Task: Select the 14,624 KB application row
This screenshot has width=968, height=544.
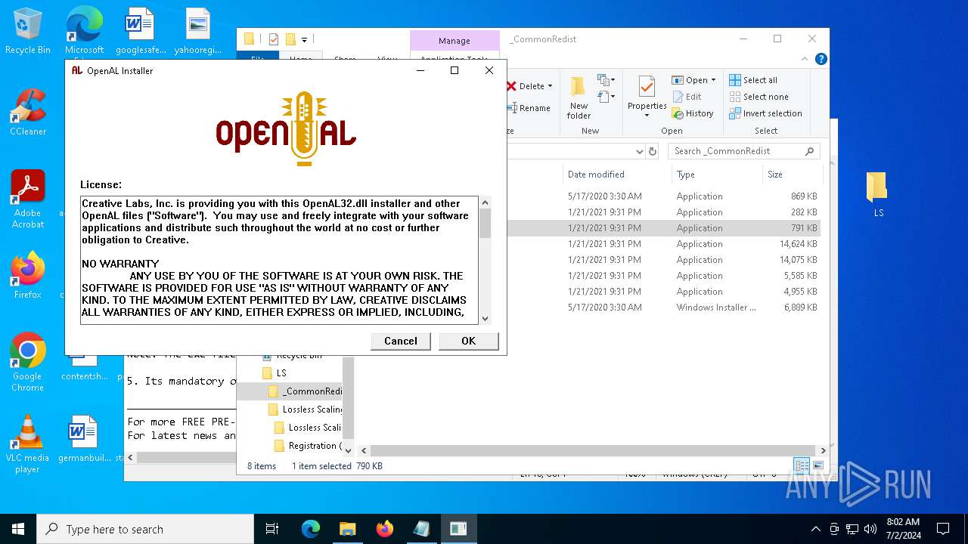Action: [664, 244]
